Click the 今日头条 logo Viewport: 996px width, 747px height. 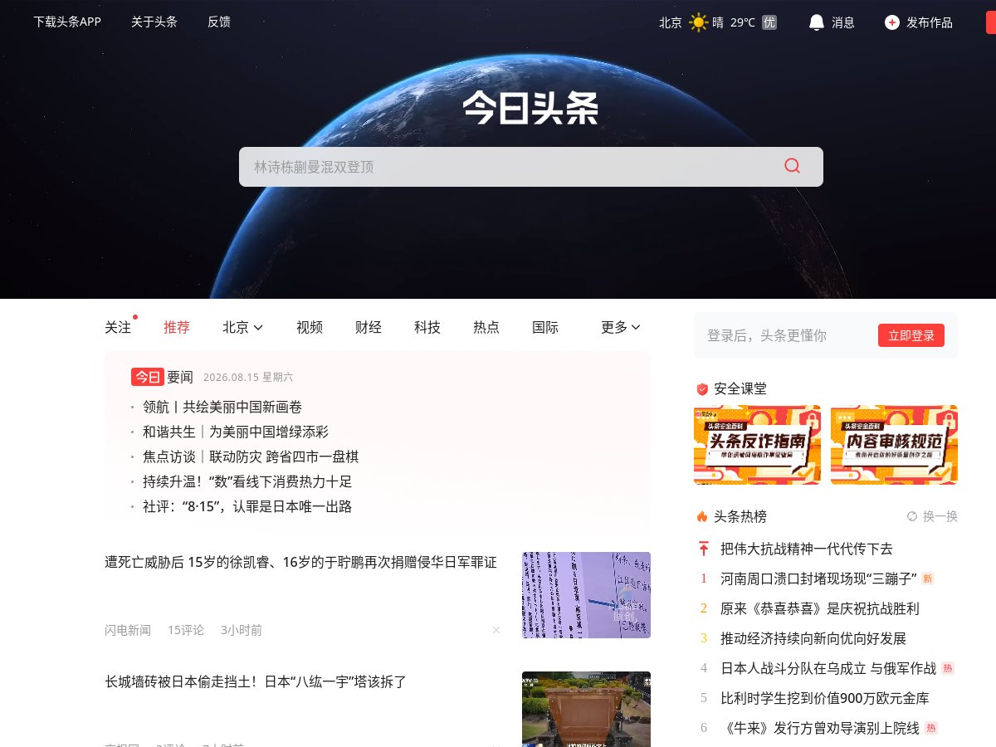530,108
